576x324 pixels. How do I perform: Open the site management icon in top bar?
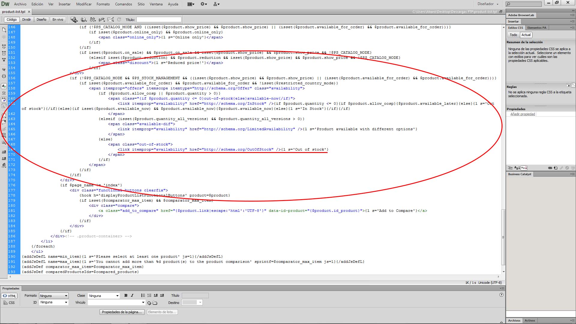[x=216, y=4]
